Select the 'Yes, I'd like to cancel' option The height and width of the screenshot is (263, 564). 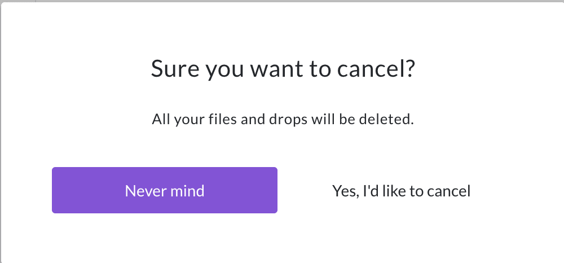pyautogui.click(x=401, y=191)
